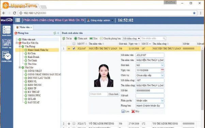Collapse the Wise Eye Web On tree node
The image size is (205, 128).
click(x=17, y=43)
